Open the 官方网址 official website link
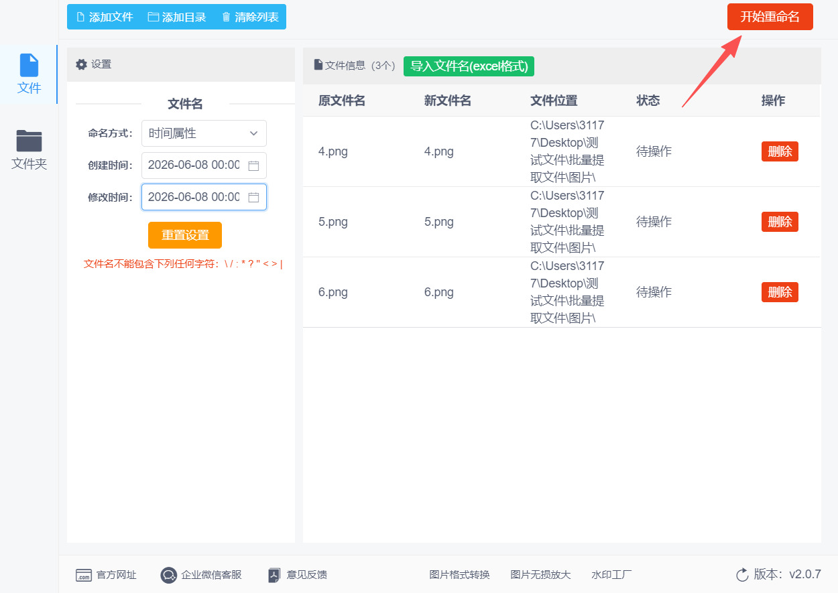 [106, 575]
